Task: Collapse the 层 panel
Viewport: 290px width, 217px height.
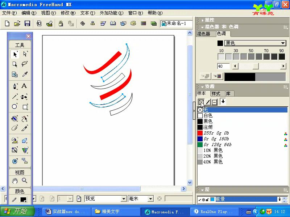Action: point(203,190)
